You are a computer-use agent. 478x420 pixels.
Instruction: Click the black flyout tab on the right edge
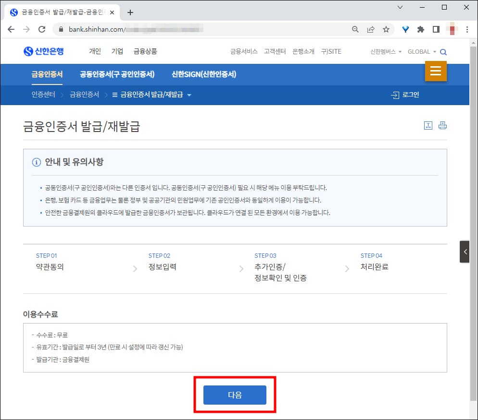coord(465,252)
